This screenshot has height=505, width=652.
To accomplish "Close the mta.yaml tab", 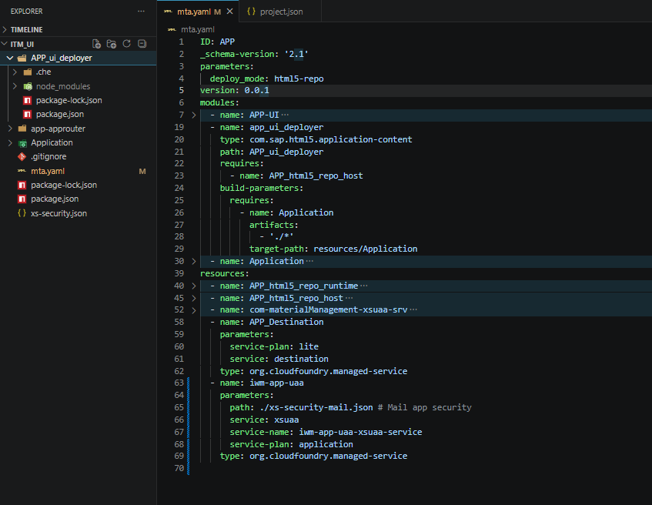I will (x=229, y=12).
